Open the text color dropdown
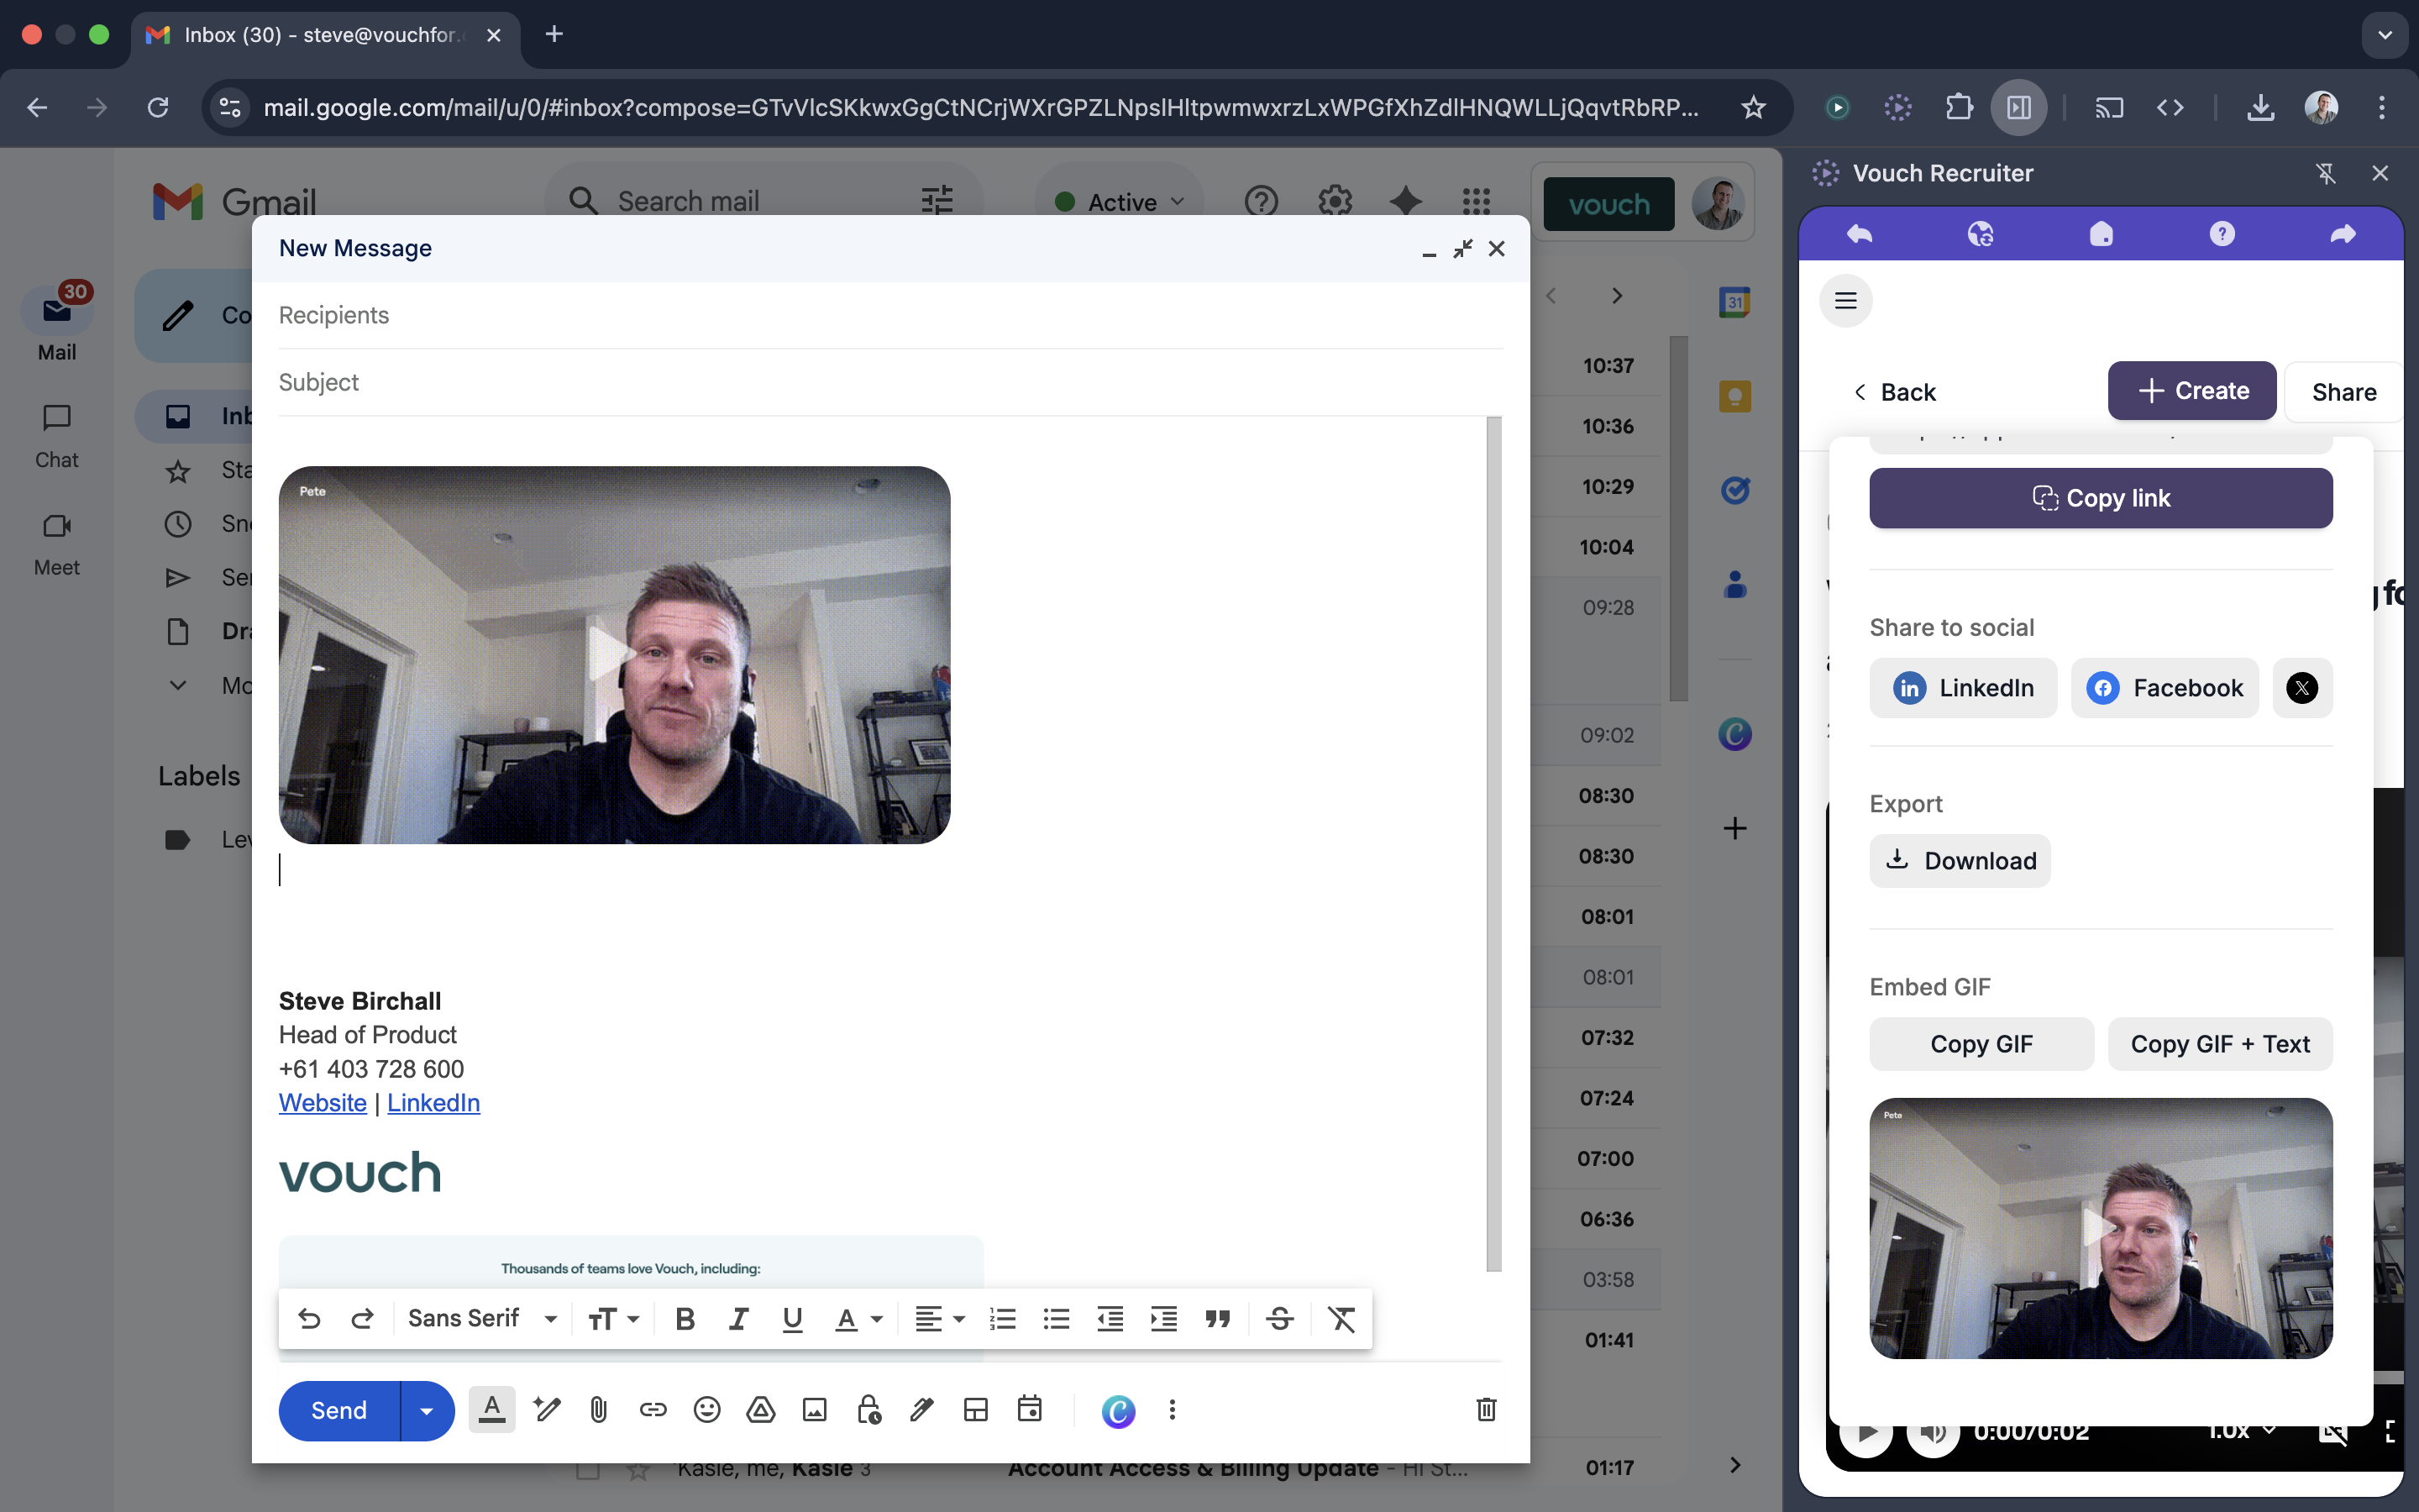The image size is (2419, 1512). (858, 1319)
